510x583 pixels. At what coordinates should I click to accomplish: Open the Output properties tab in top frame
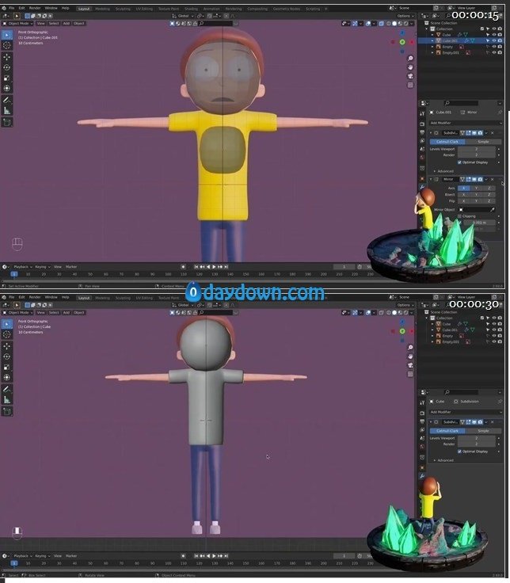click(x=422, y=132)
